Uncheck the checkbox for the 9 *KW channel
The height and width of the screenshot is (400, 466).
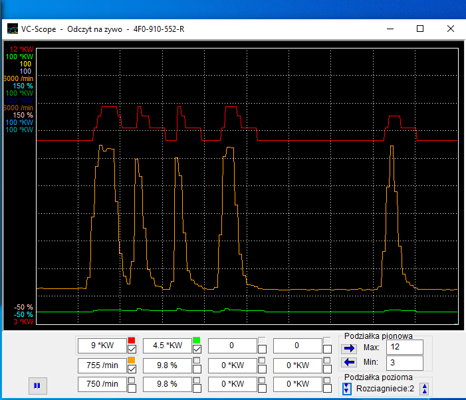(x=132, y=349)
